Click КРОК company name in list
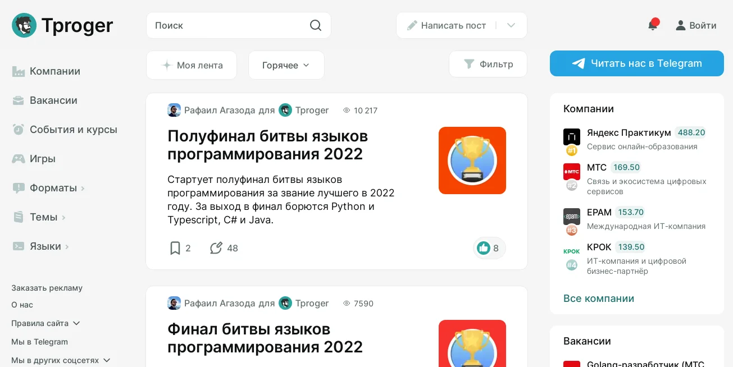Viewport: 733px width, 367px height. 599,247
